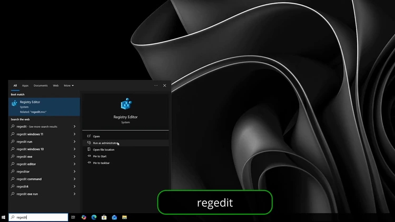Open the Mail app from the taskbar
395x222 pixels.
coord(114,217)
